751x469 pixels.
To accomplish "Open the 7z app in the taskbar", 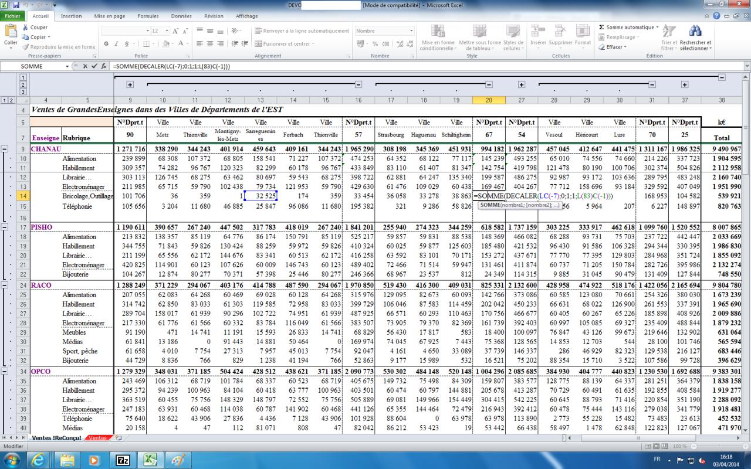I will tap(123, 459).
